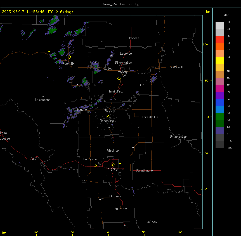The height and width of the screenshot is (236, 241).
Task: Click the magenta swatch in the dBZ legend
Action: [220, 88]
